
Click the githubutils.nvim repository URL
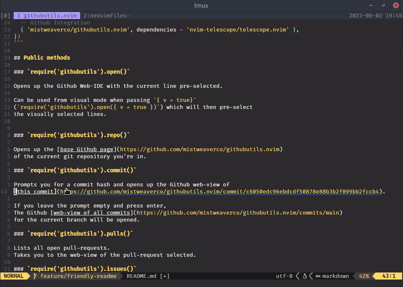200,149
